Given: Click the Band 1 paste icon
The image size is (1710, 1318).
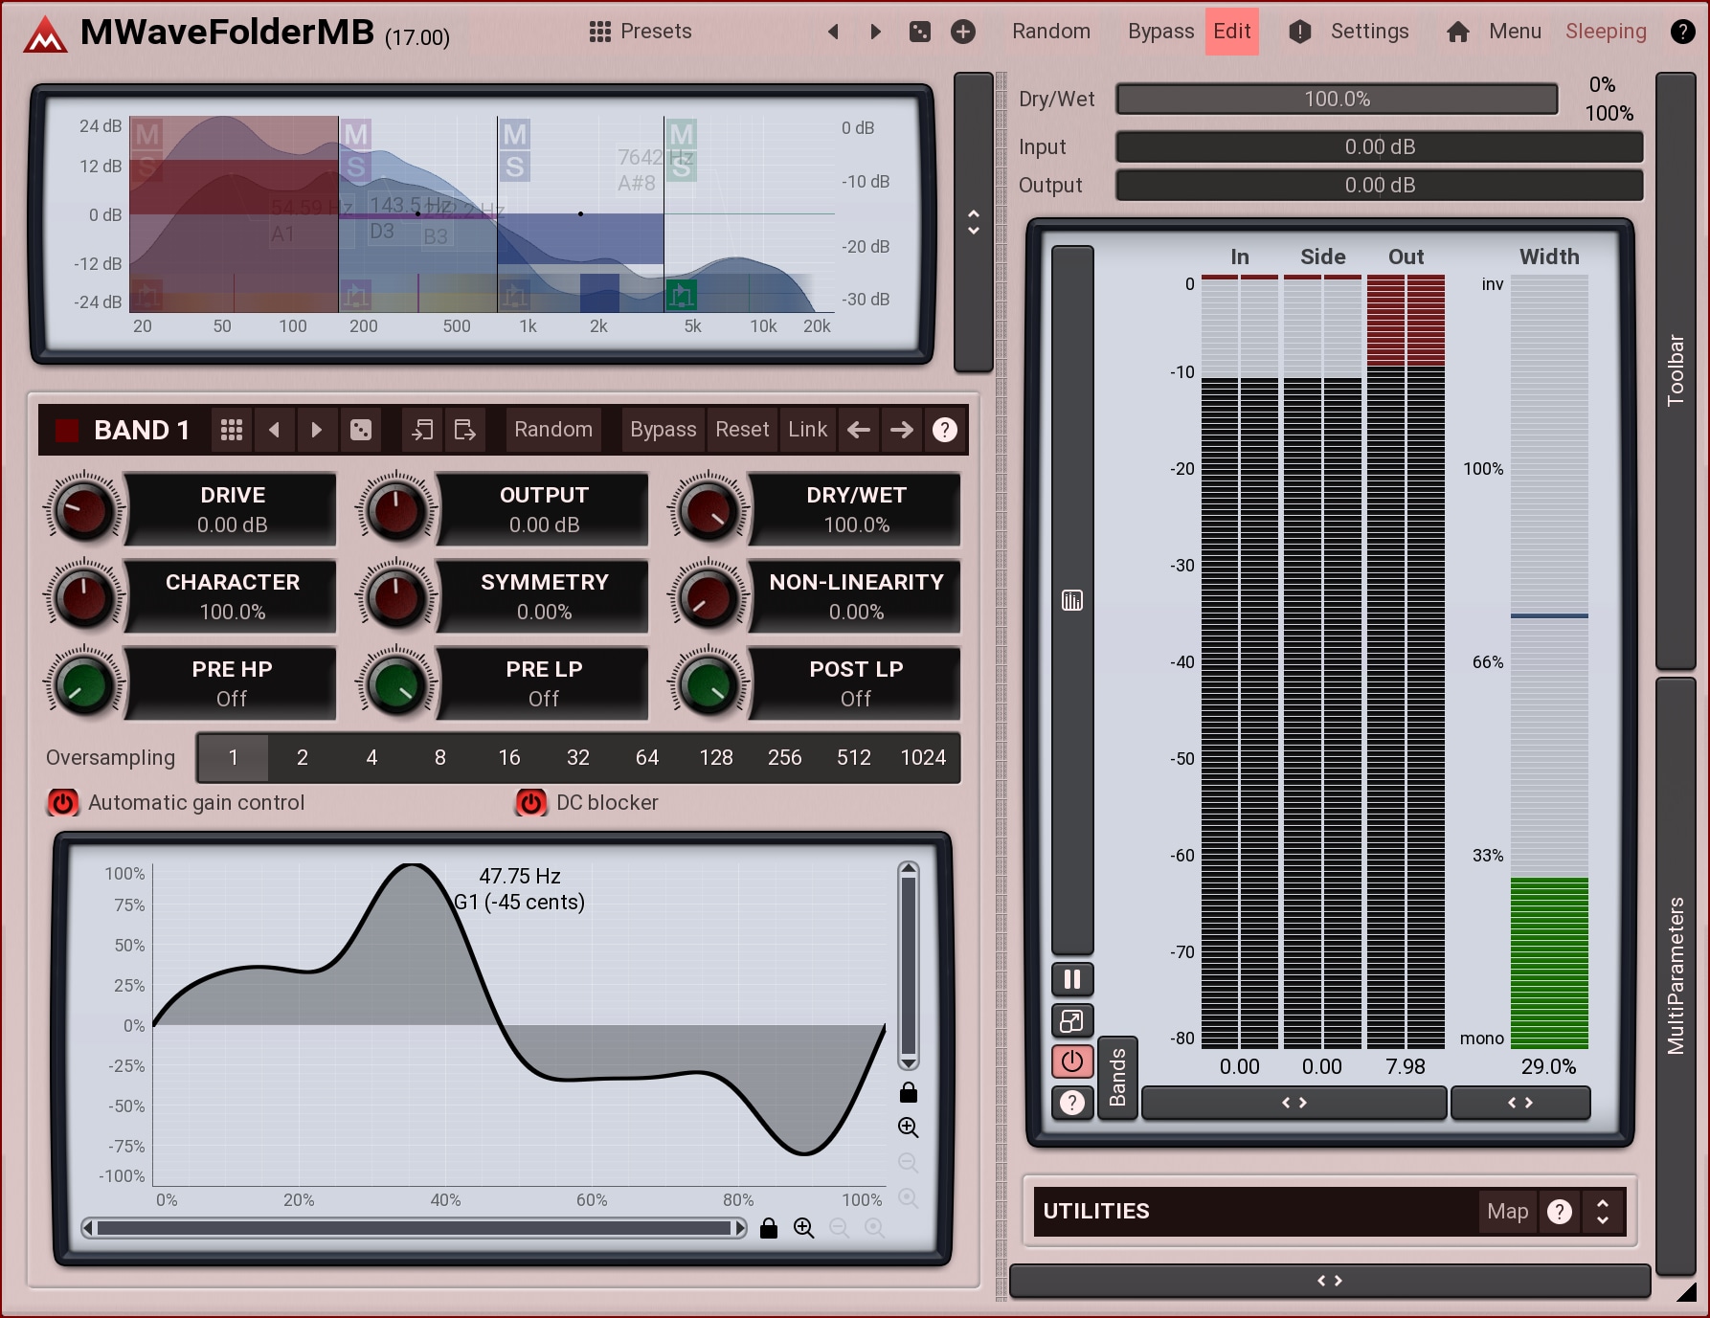Looking at the screenshot, I should pyautogui.click(x=465, y=430).
